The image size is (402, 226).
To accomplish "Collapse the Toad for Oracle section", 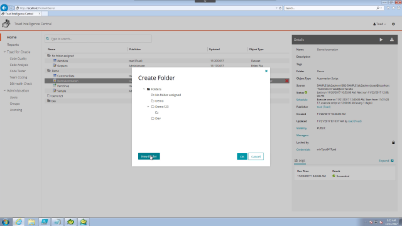I will [4, 51].
